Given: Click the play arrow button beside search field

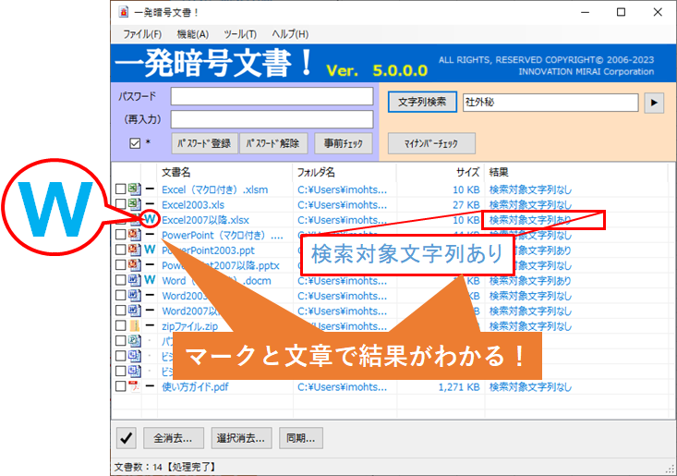Looking at the screenshot, I should 654,103.
